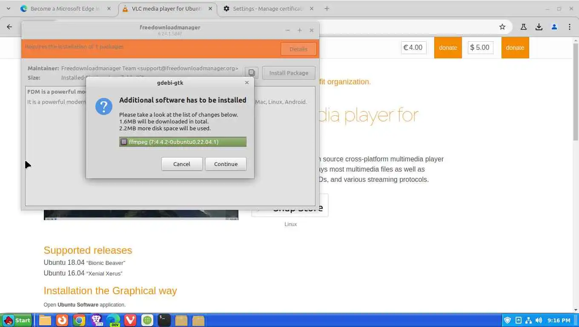Switch to VLC media player tab

point(167,9)
